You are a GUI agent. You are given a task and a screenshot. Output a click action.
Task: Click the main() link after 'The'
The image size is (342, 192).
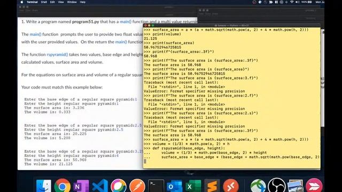click(36, 34)
